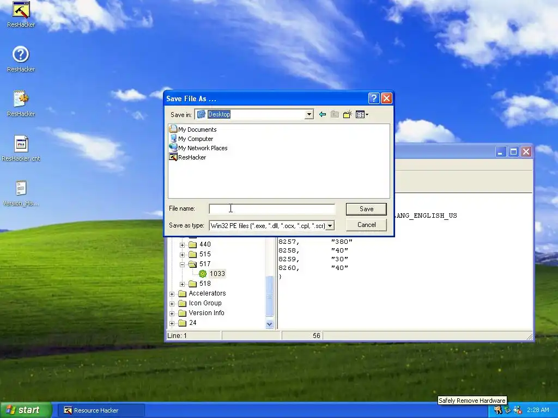Select the Icon Group folder label
Viewport: 558px width, 418px height.
205,303
